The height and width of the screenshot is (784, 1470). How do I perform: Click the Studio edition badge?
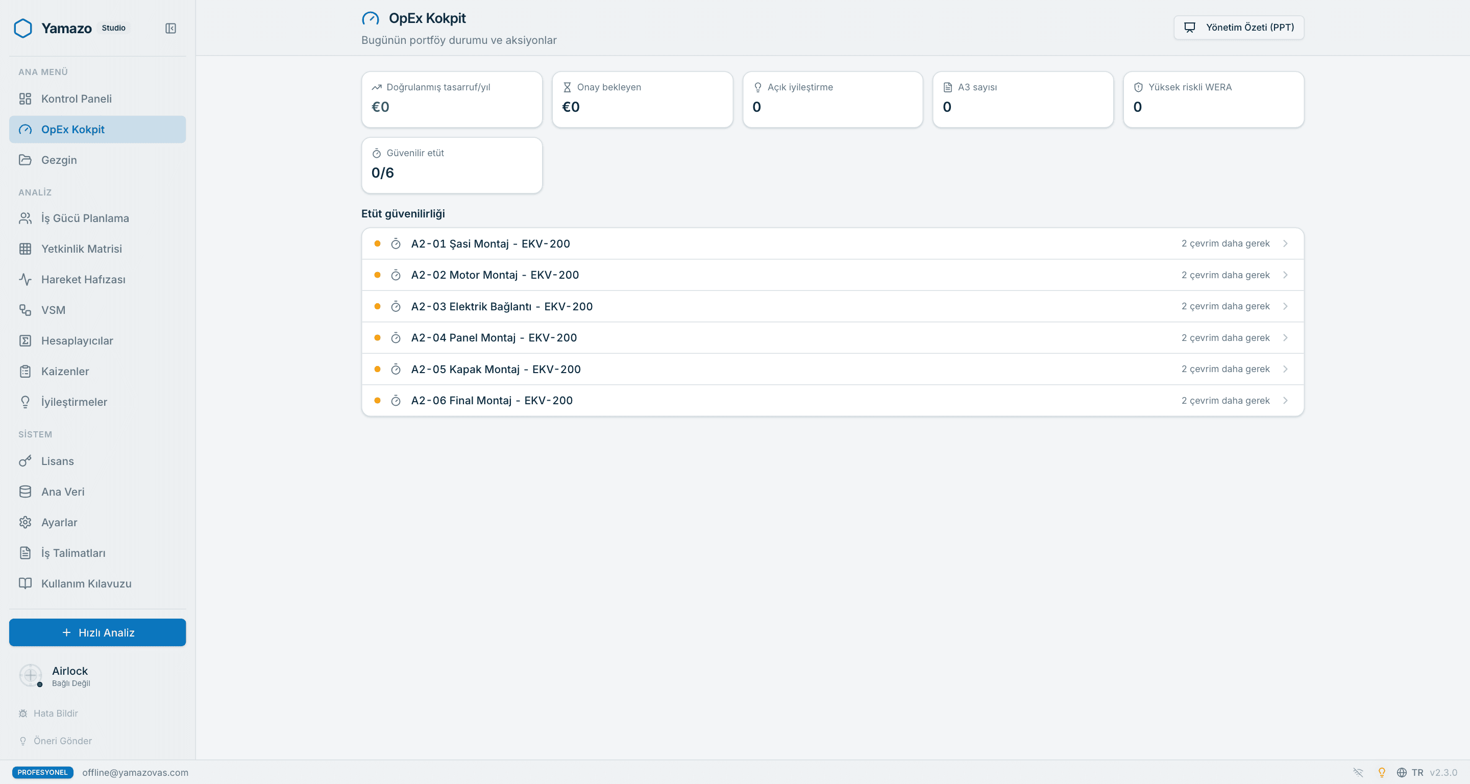coord(113,28)
